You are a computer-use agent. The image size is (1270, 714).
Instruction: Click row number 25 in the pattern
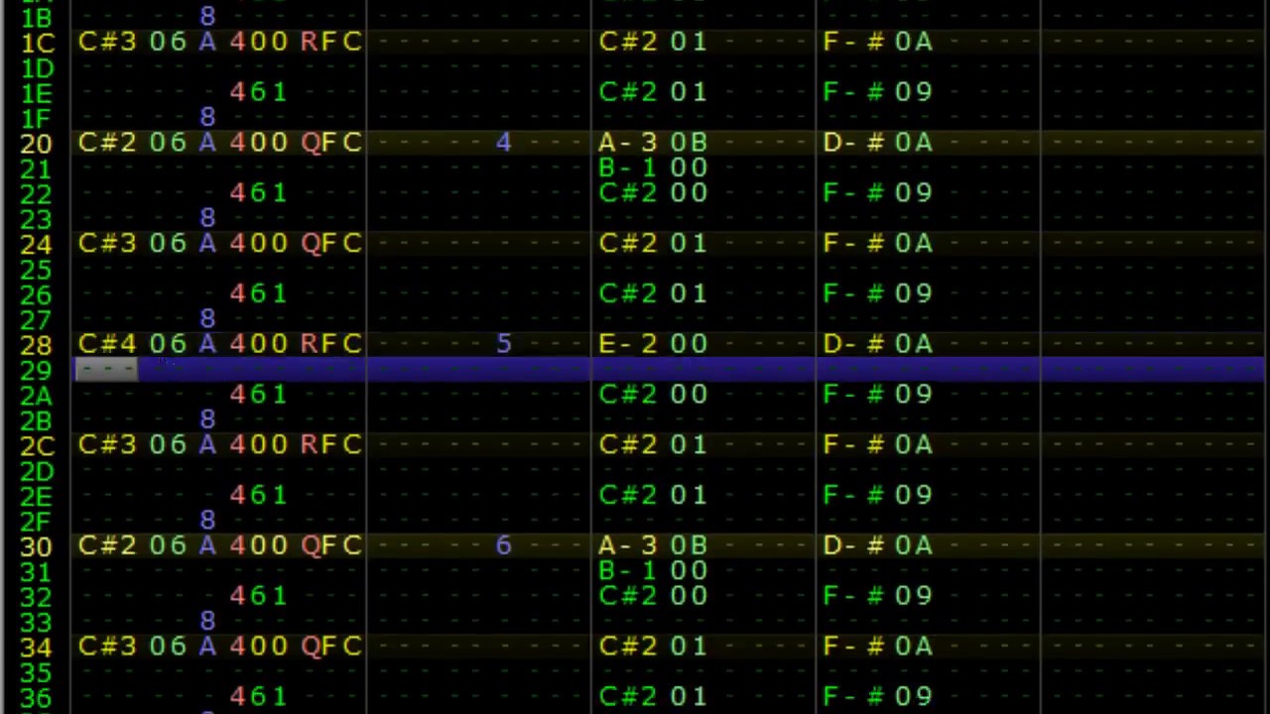coord(36,270)
